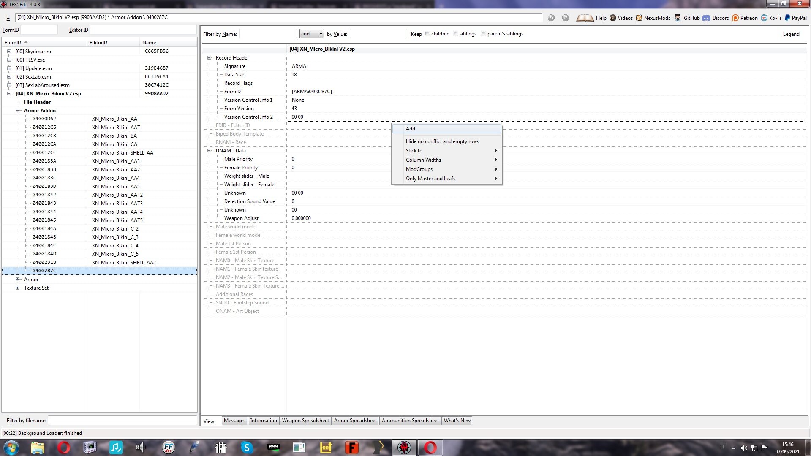Click the volume speaker tray icon
This screenshot has width=811, height=456.
coord(744,448)
